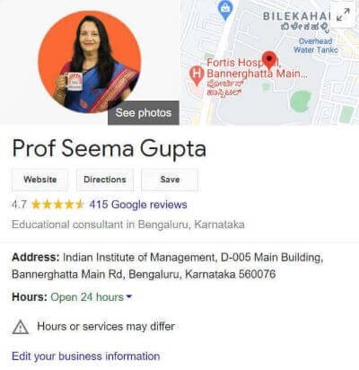
Task: Expand the map with the fullscreen arrows icon
Action: click(343, 15)
